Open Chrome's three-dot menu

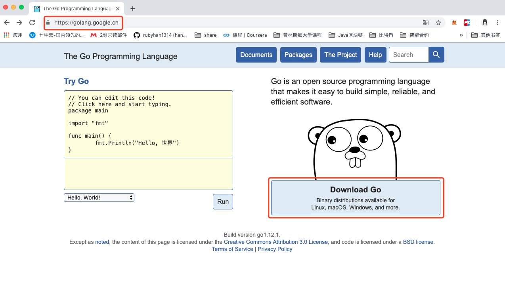[x=497, y=23]
